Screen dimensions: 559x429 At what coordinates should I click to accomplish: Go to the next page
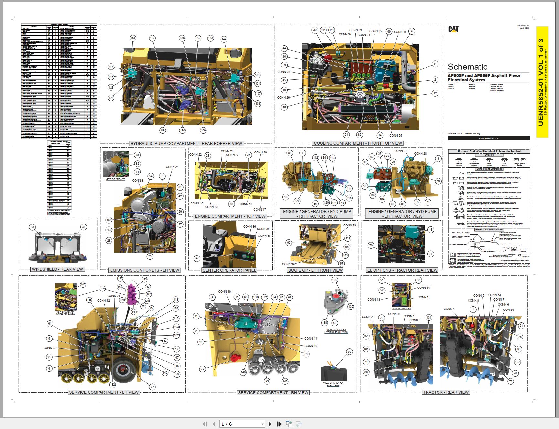point(270,424)
